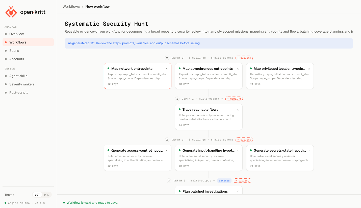361x208 pixels.
Task: Add a sibling at depth 2
Action: pyautogui.click(x=244, y=140)
